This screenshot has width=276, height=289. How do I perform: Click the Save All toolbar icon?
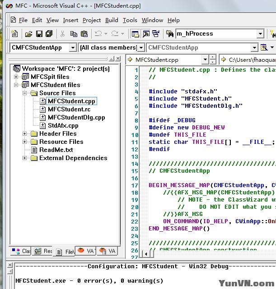[49, 34]
